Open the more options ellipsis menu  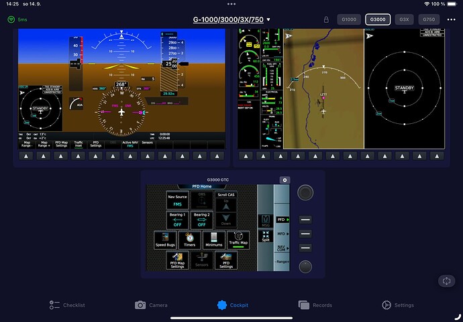click(x=451, y=19)
